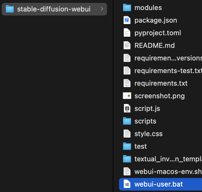
Task: Click the test folder icon
Action: [127, 146]
